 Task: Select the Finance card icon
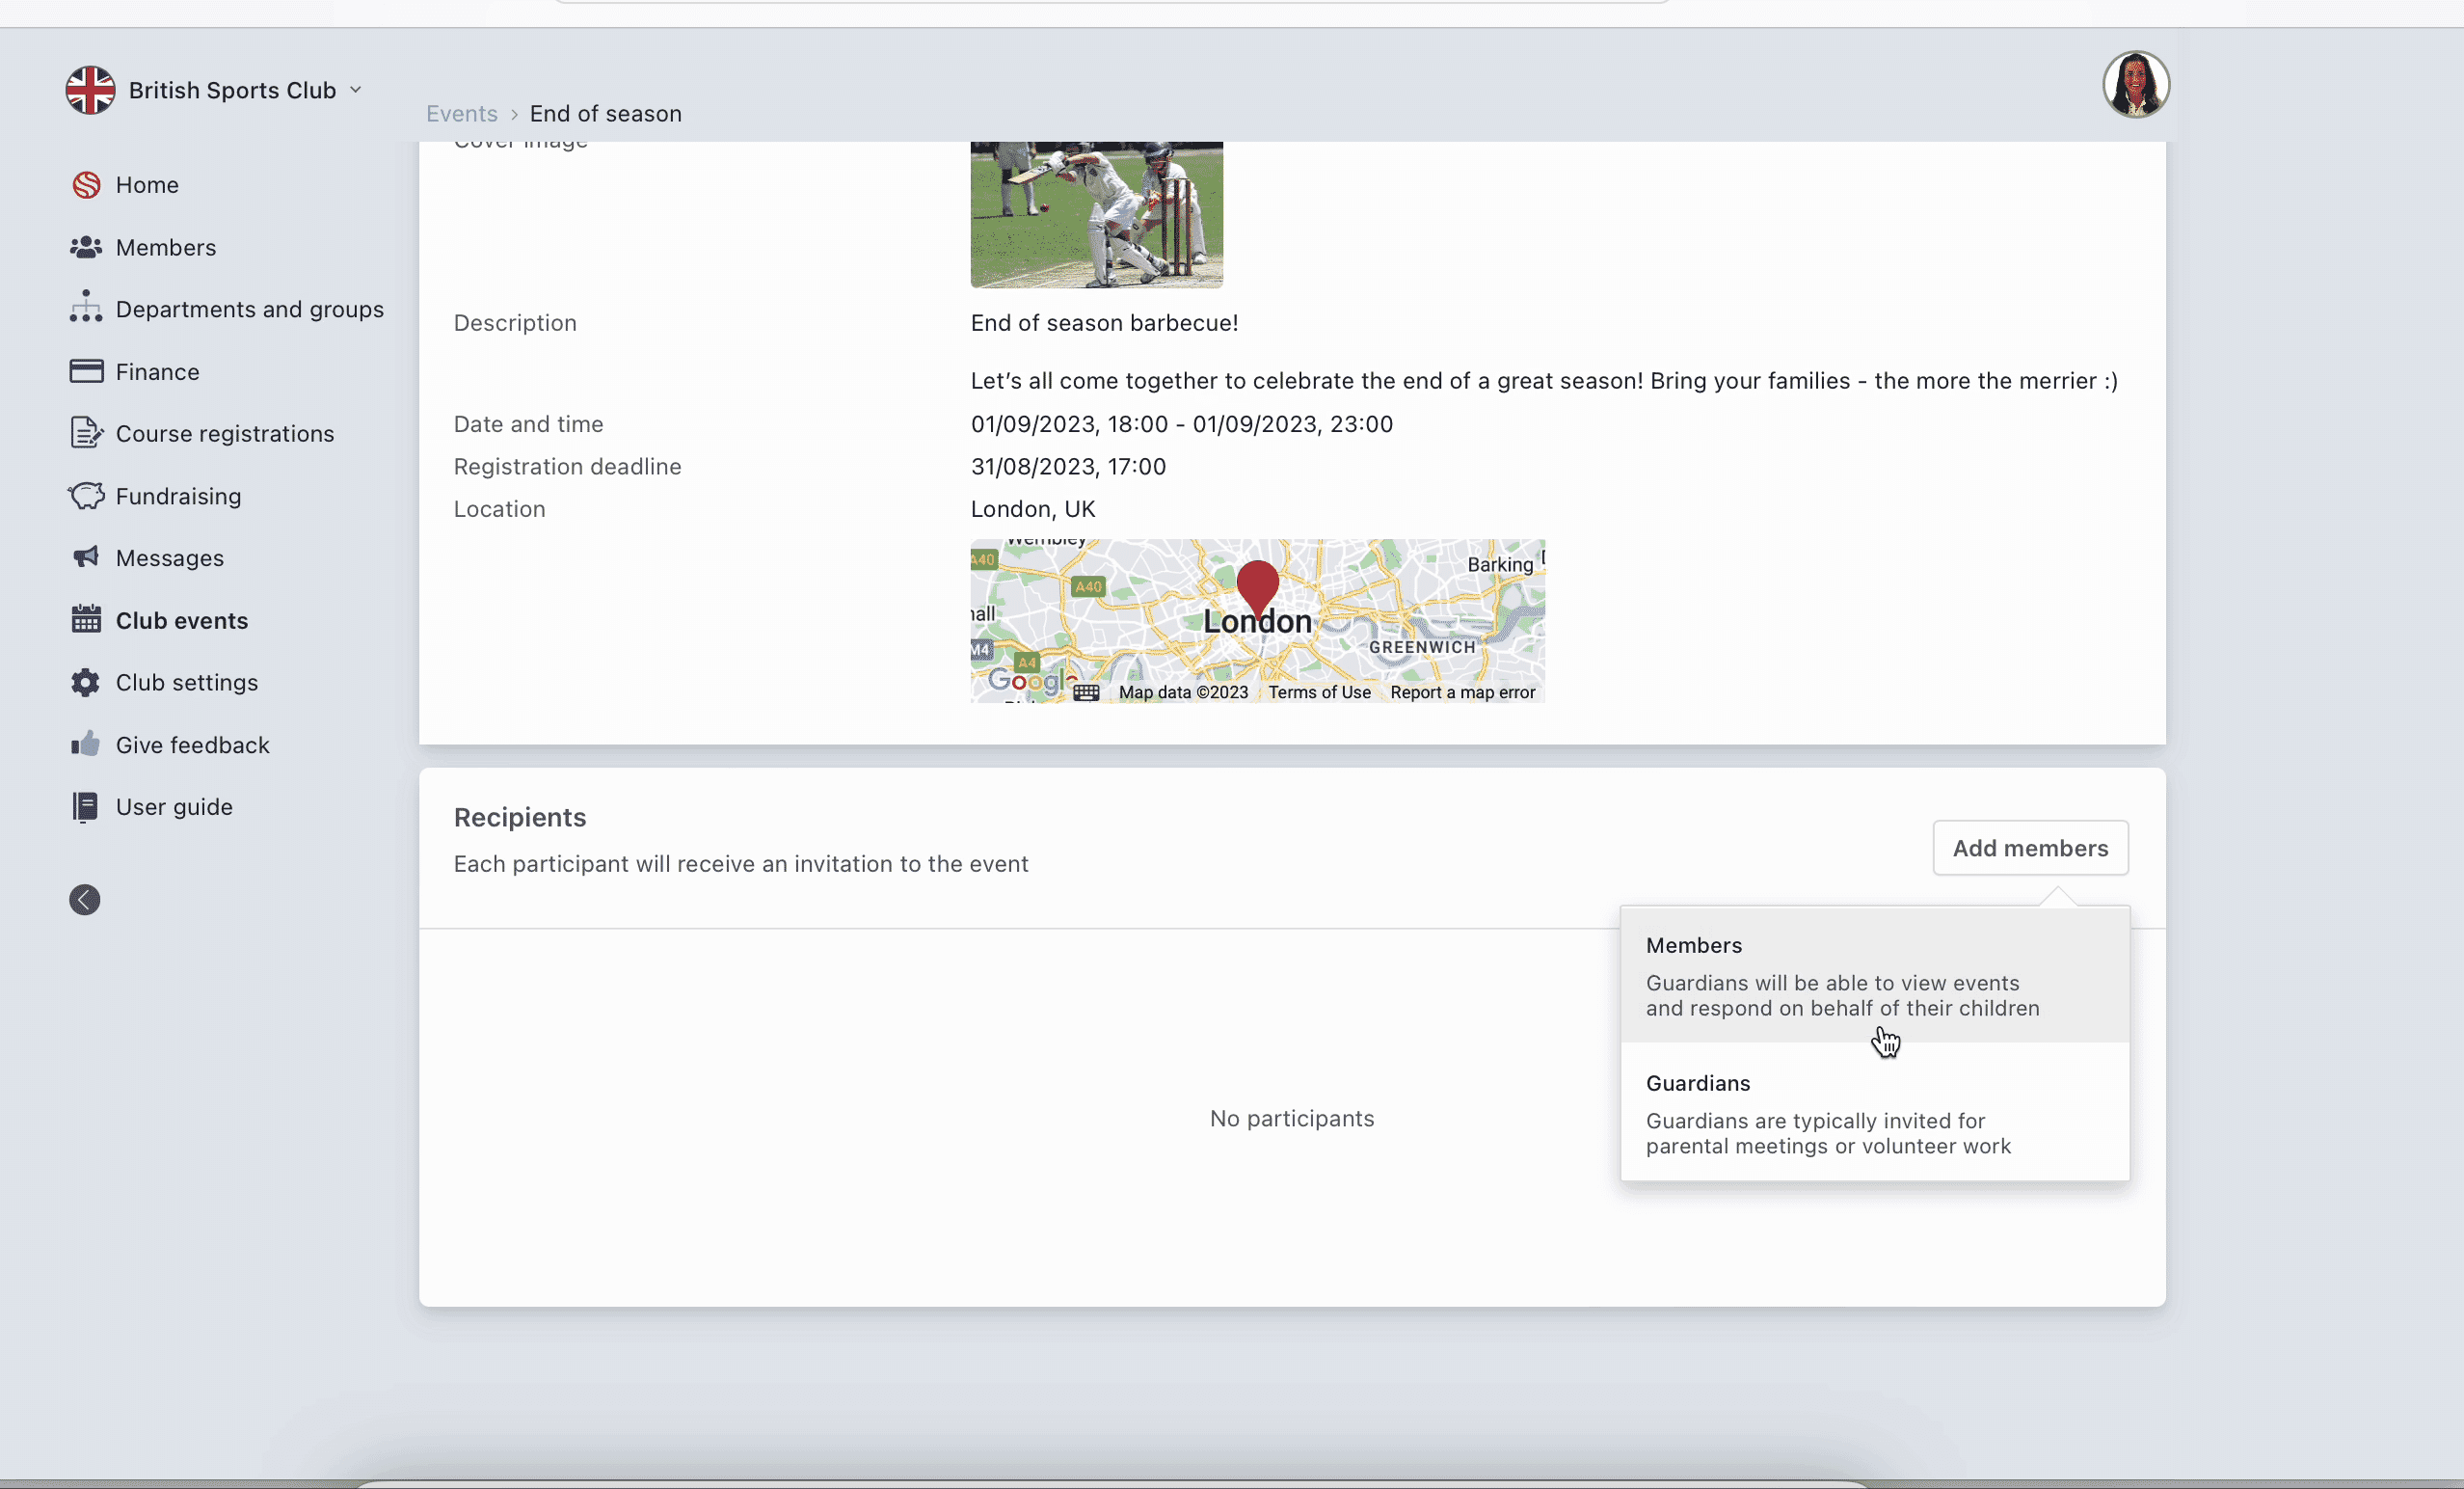click(x=86, y=371)
